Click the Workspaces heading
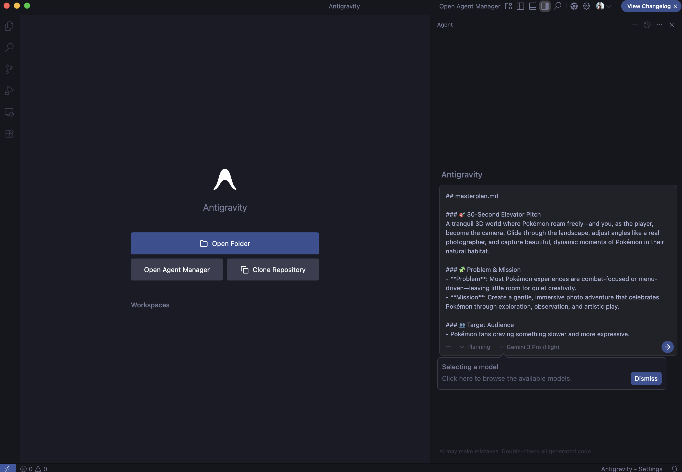Image resolution: width=682 pixels, height=472 pixels. pyautogui.click(x=150, y=305)
